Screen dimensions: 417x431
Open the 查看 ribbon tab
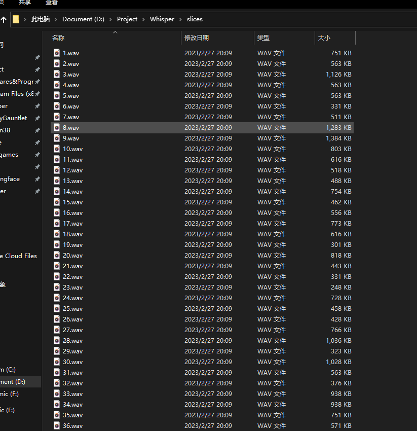coord(52,3)
